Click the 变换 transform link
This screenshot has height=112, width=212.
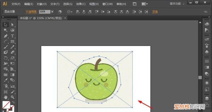pos(155,12)
